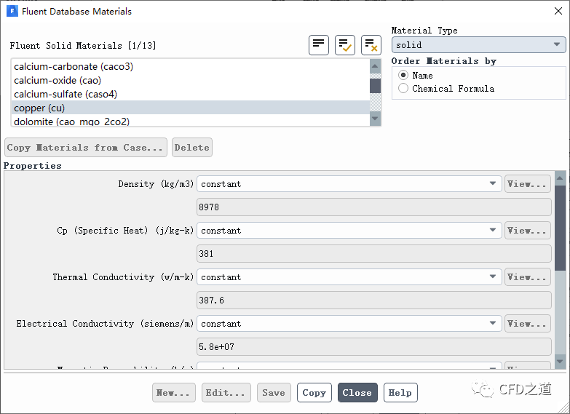This screenshot has width=570, height=414.
Task: Close the Fluent Database Materials window
Action: coord(557,12)
